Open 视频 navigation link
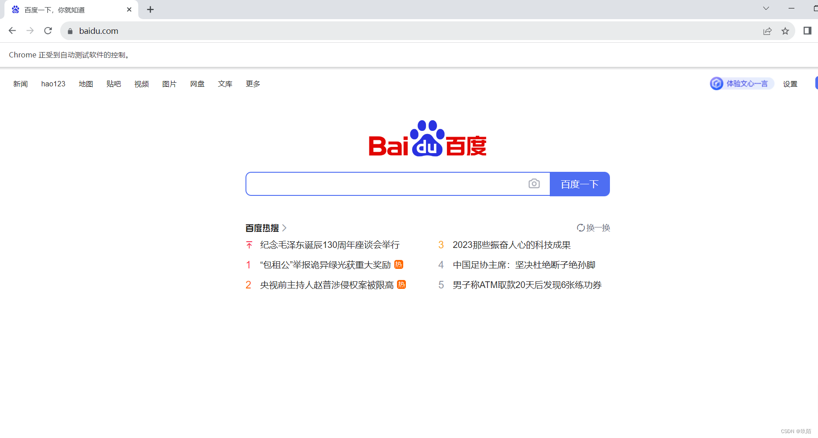This screenshot has width=818, height=438. pyautogui.click(x=142, y=84)
